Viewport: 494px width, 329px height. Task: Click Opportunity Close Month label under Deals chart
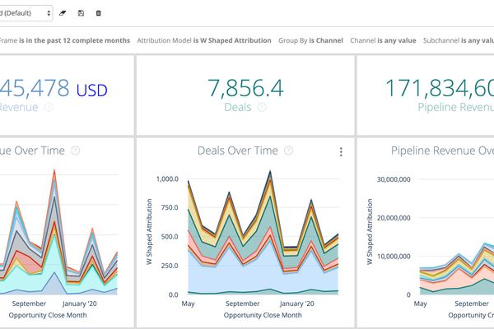click(x=263, y=315)
